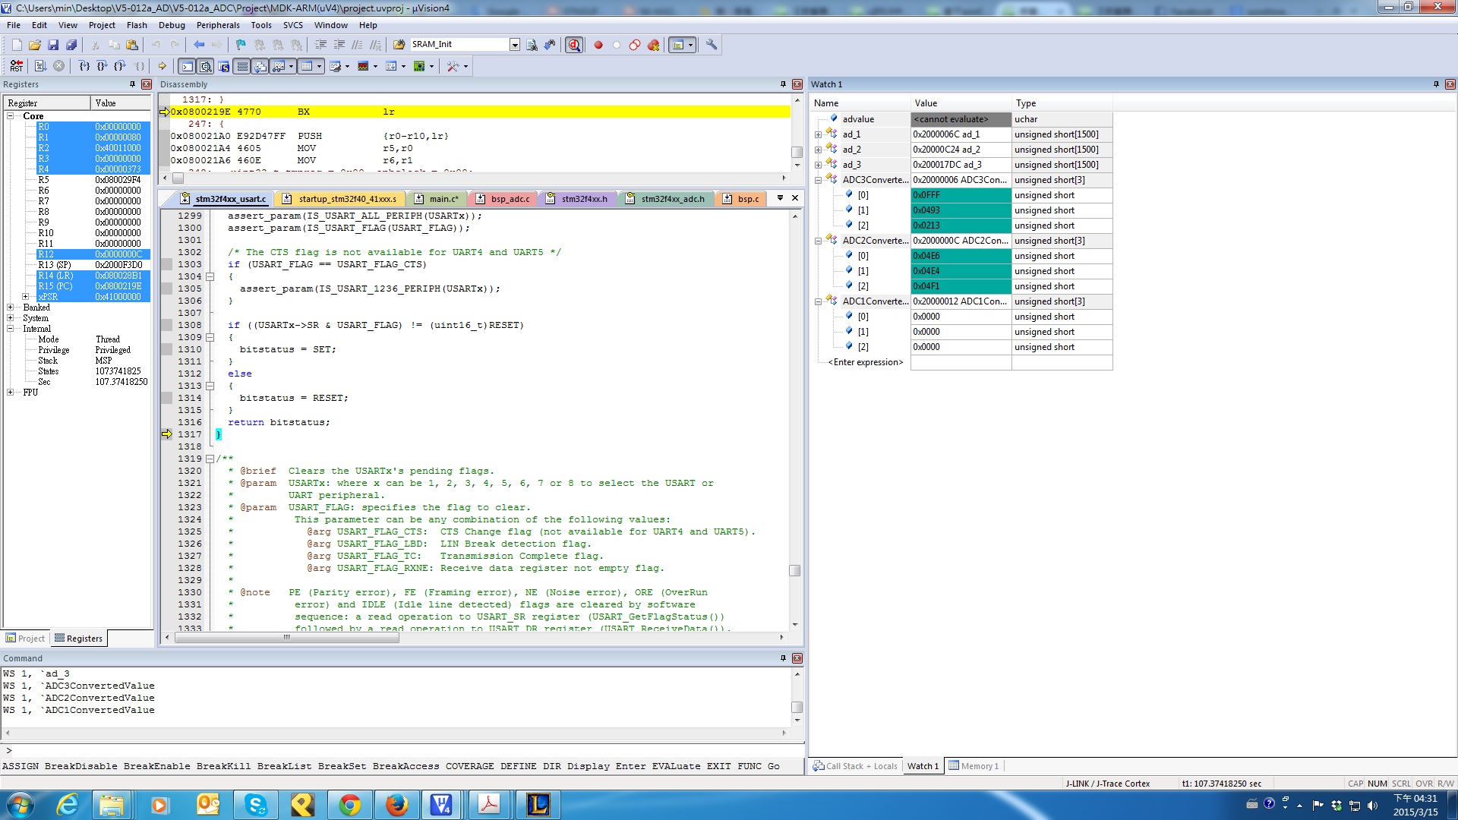This screenshot has height=820, width=1458.
Task: Switch to the Project panel tab
Action: [25, 639]
